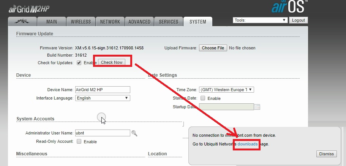
Task: Click Choose File to upload firmware
Action: point(213,48)
